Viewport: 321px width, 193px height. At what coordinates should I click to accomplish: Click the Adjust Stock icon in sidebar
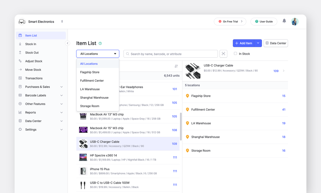[x=20, y=61]
